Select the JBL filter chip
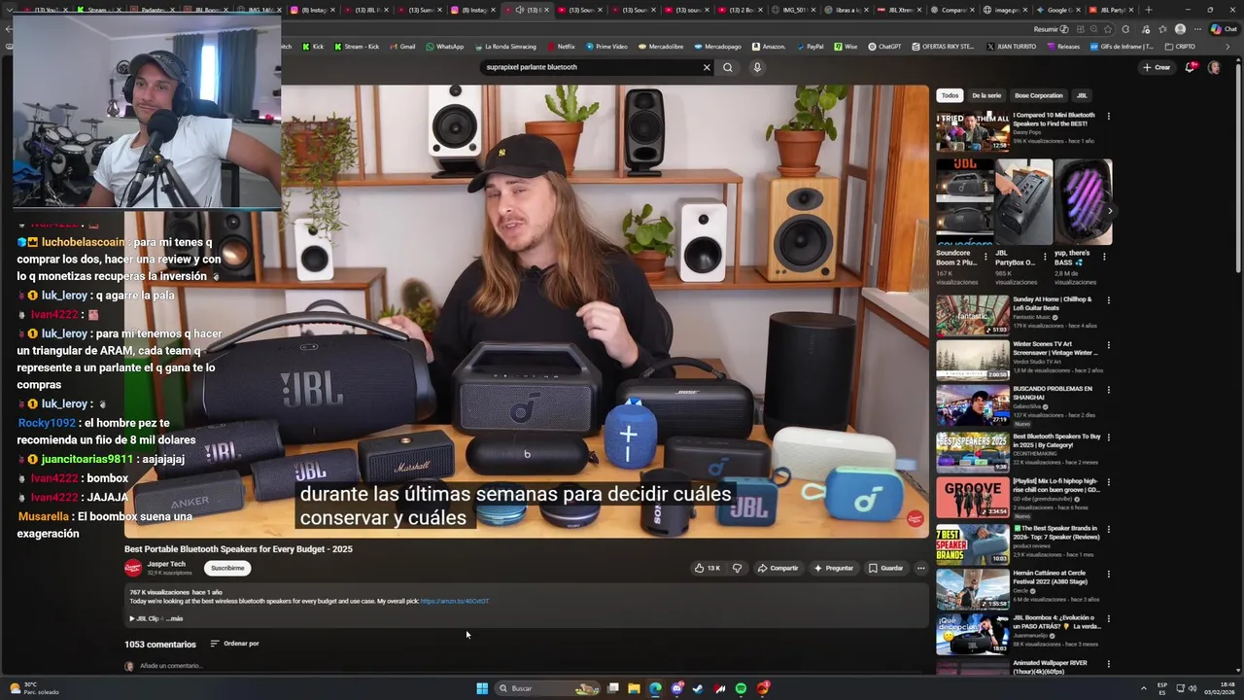Screen dimensions: 1244x700 tap(1082, 95)
